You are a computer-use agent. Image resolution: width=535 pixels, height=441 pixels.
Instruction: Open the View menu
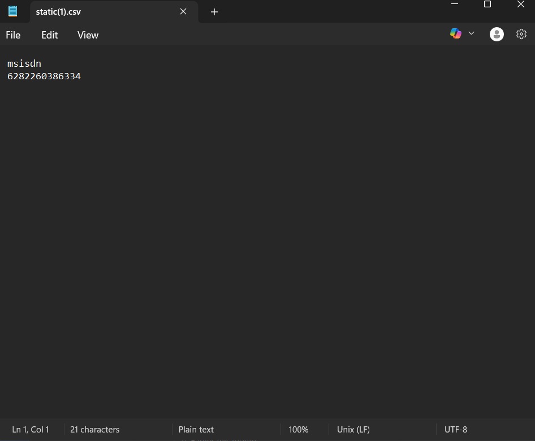[x=88, y=35]
